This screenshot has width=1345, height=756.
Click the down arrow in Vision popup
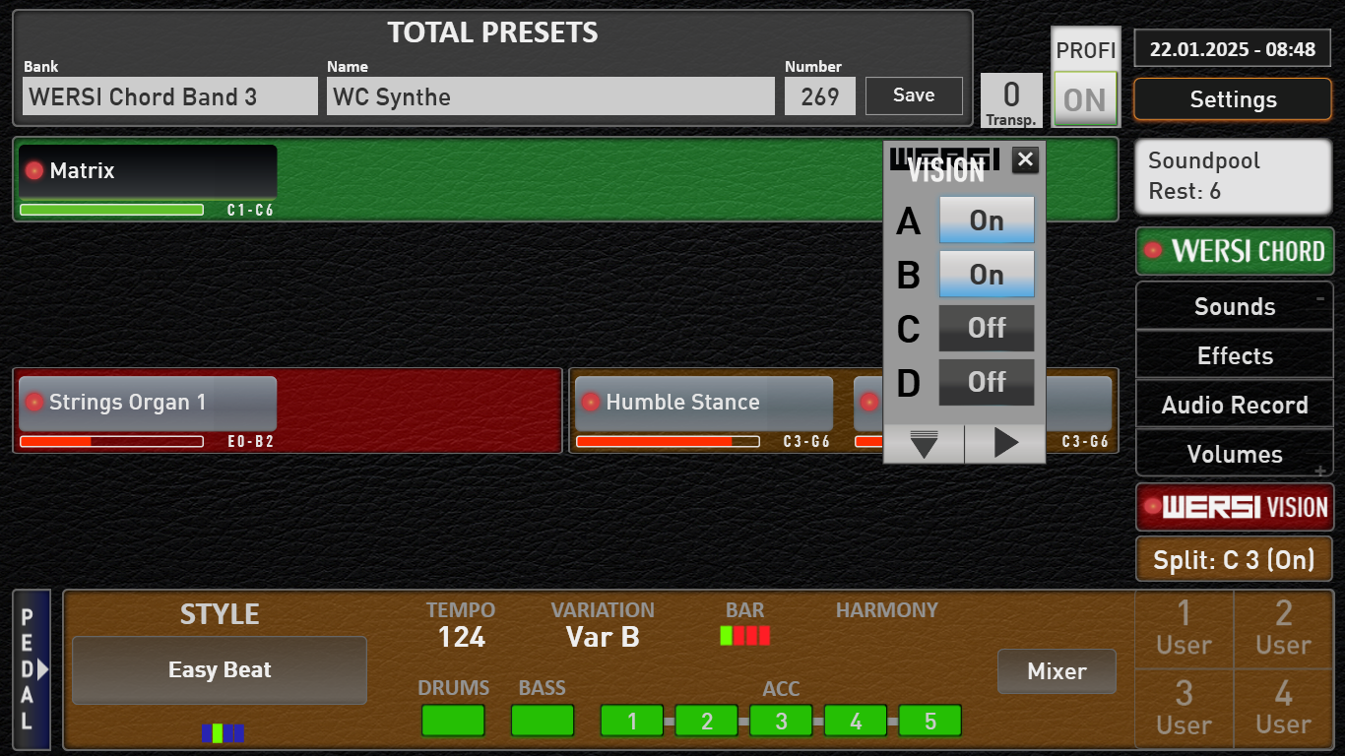(924, 444)
